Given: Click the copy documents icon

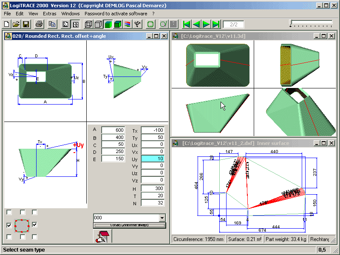Looking at the screenshot, I should 52,24.
